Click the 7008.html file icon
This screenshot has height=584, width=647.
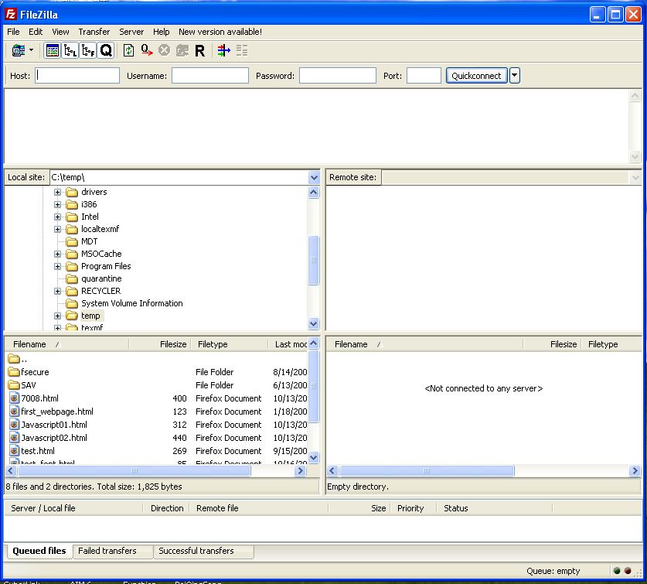[x=14, y=398]
